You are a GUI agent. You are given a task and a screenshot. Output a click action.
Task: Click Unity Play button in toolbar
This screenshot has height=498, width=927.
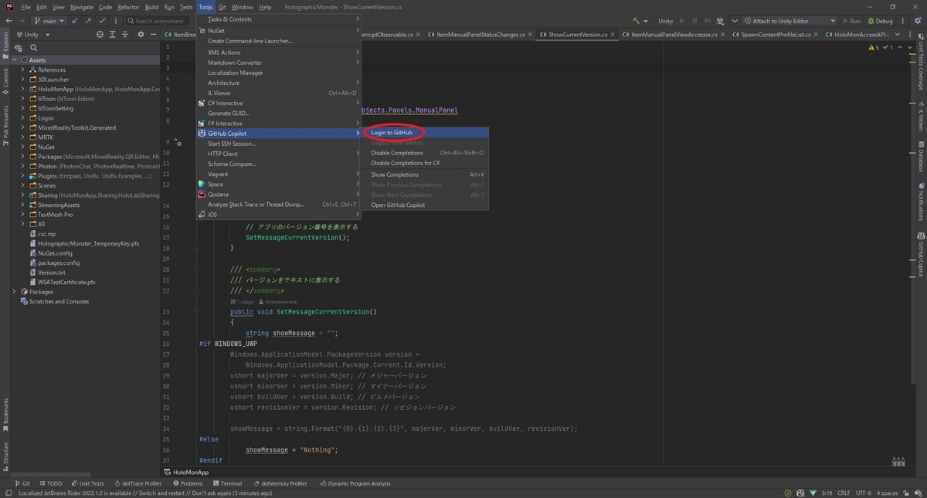(x=684, y=21)
